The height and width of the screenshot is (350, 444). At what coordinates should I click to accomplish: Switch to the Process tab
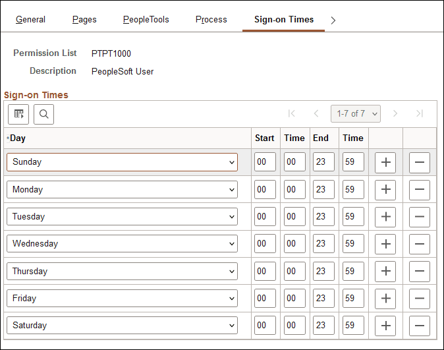[211, 20]
